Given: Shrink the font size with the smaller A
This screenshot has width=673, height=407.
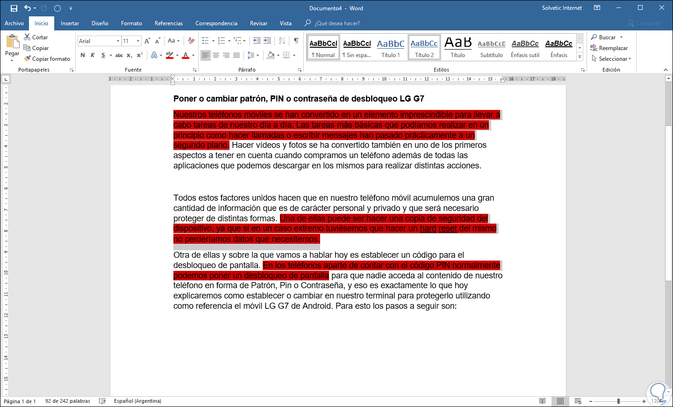Looking at the screenshot, I should (158, 41).
